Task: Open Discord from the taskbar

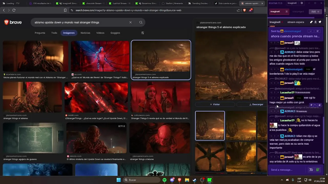Action: coord(172,180)
